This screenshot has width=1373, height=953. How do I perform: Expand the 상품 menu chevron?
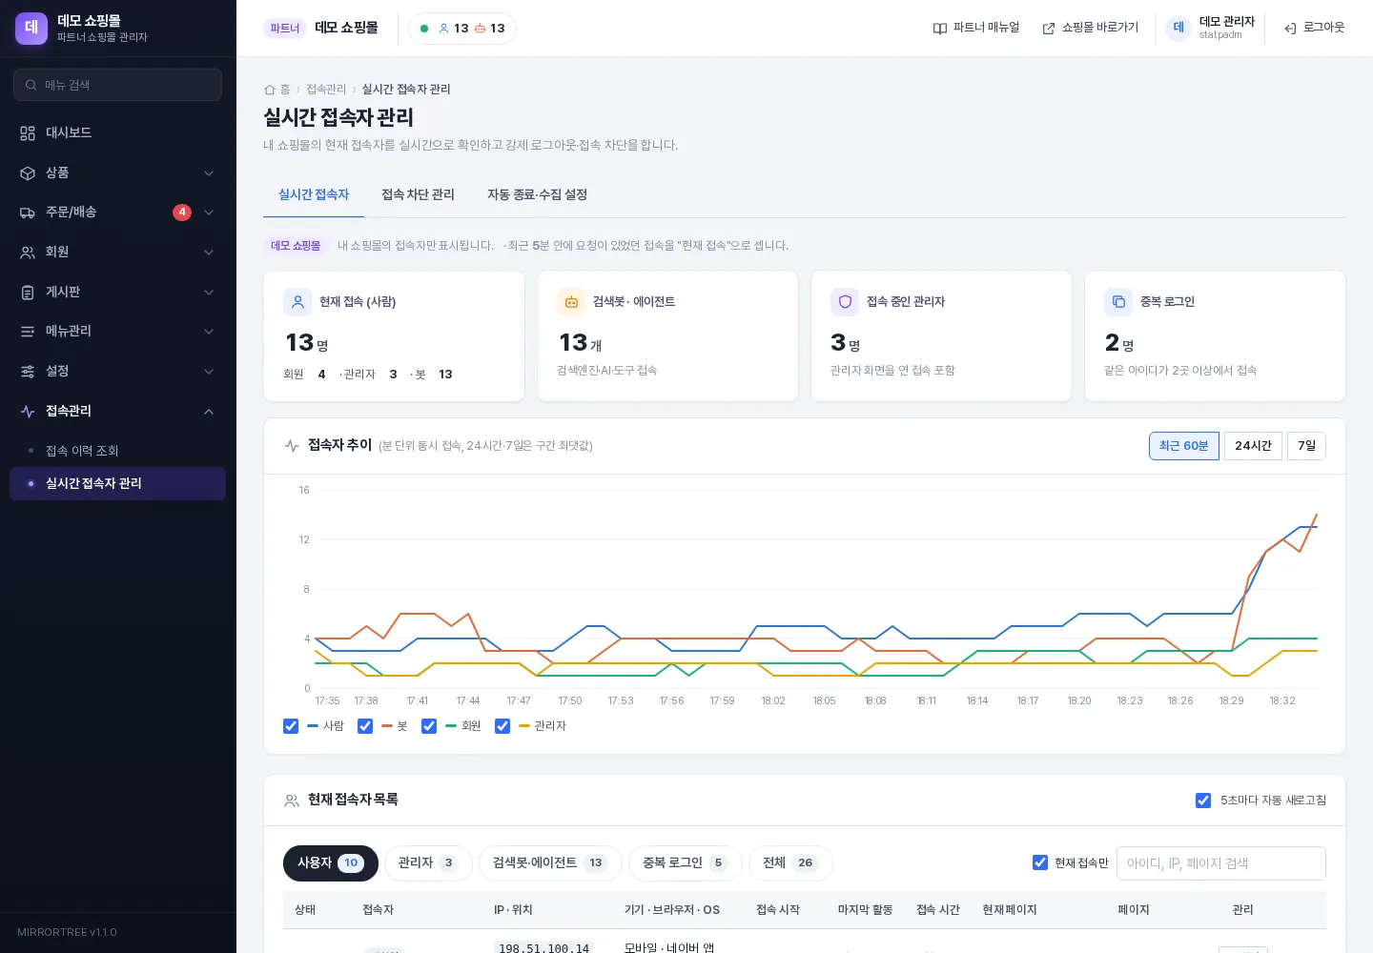coord(209,173)
